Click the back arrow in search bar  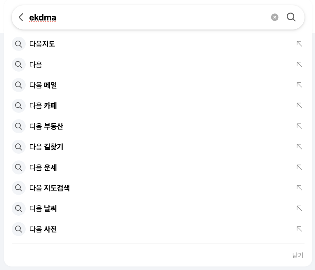tap(21, 17)
